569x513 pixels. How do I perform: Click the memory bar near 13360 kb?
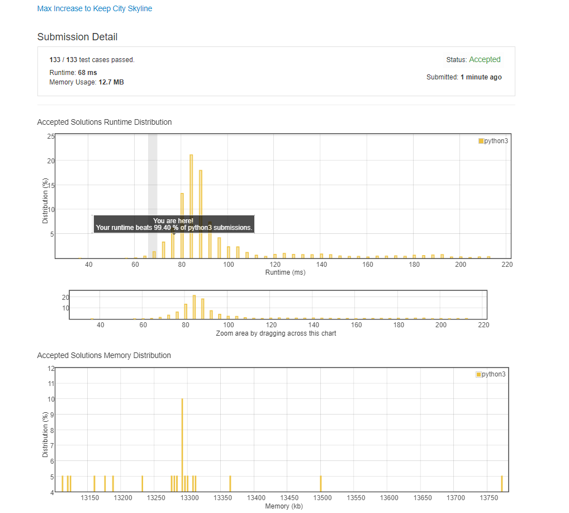[x=230, y=483]
